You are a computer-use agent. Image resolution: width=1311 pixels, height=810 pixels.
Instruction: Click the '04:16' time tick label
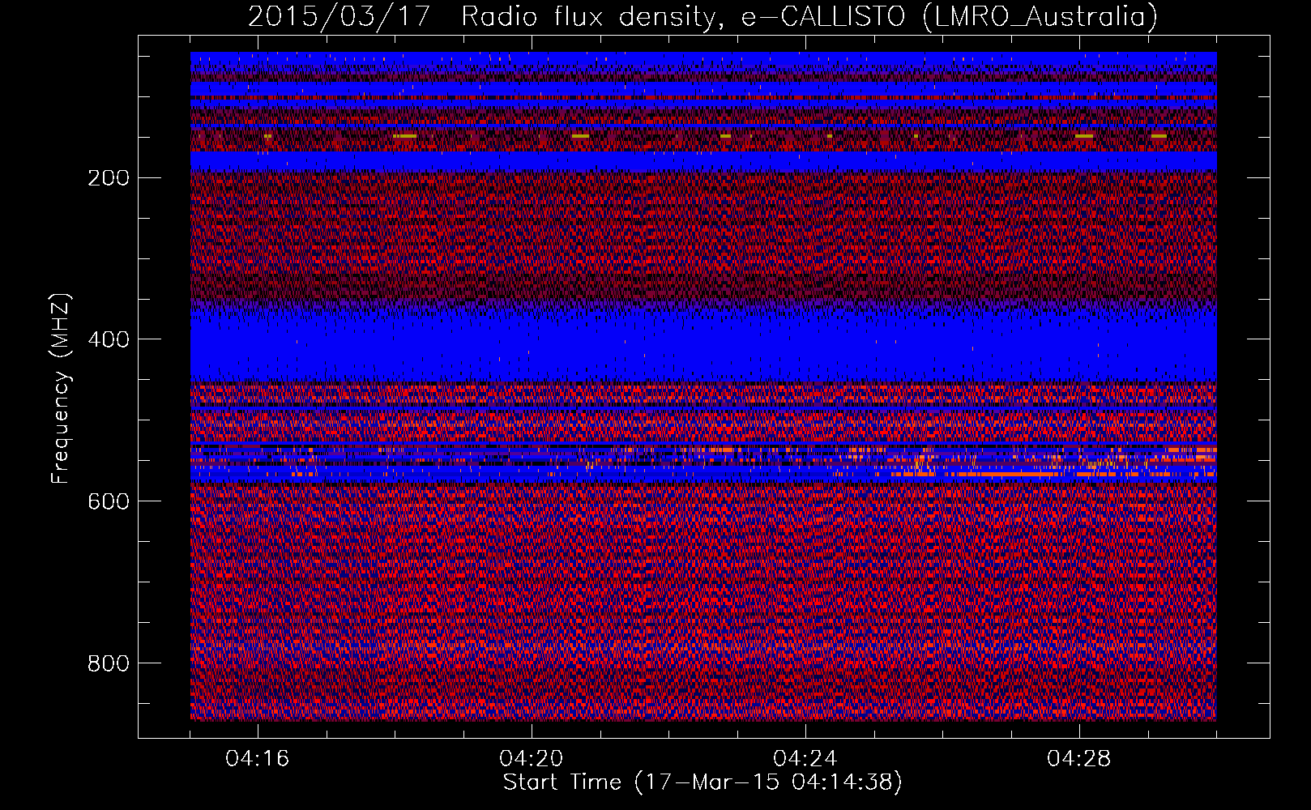(258, 759)
